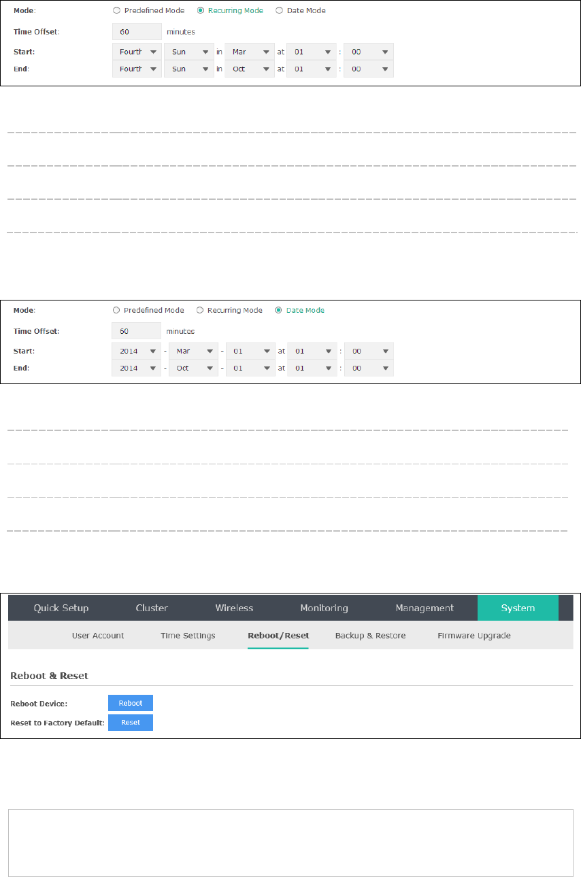
Task: Open the Start week dropdown showing Fourth
Action: click(137, 52)
